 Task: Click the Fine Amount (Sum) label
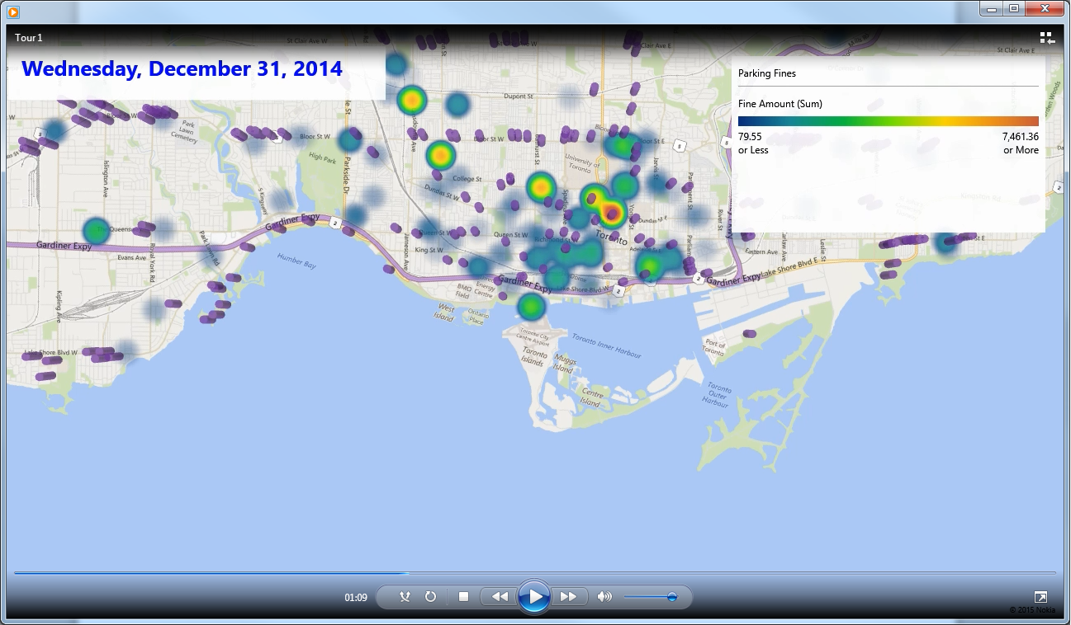pyautogui.click(x=780, y=104)
